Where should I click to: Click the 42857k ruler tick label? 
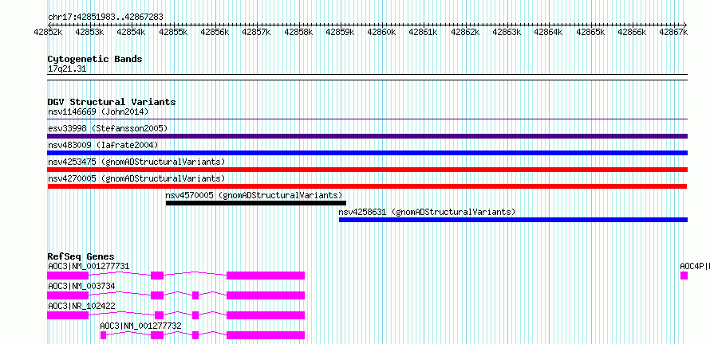(x=256, y=32)
